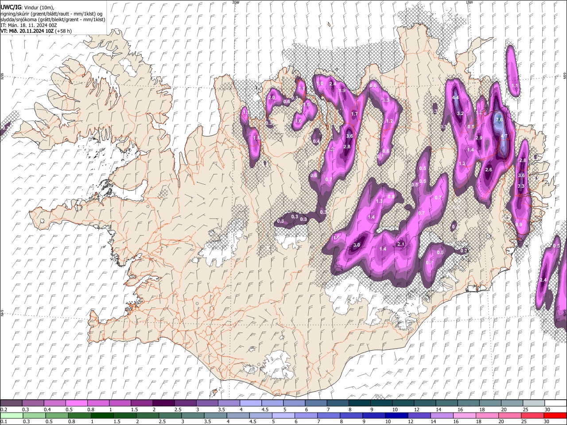Click the 'IT: Mán. 18. 11. 2024 00Z' line

pyautogui.click(x=29, y=25)
